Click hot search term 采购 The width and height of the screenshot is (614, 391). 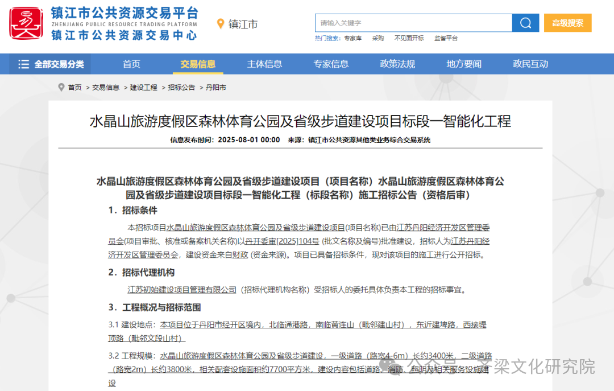378,38
